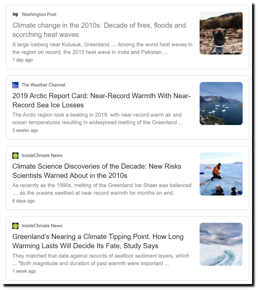Image resolution: width=258 pixels, height=290 pixels.
Task: Click the Washington Post logo icon
Action: coord(15,14)
